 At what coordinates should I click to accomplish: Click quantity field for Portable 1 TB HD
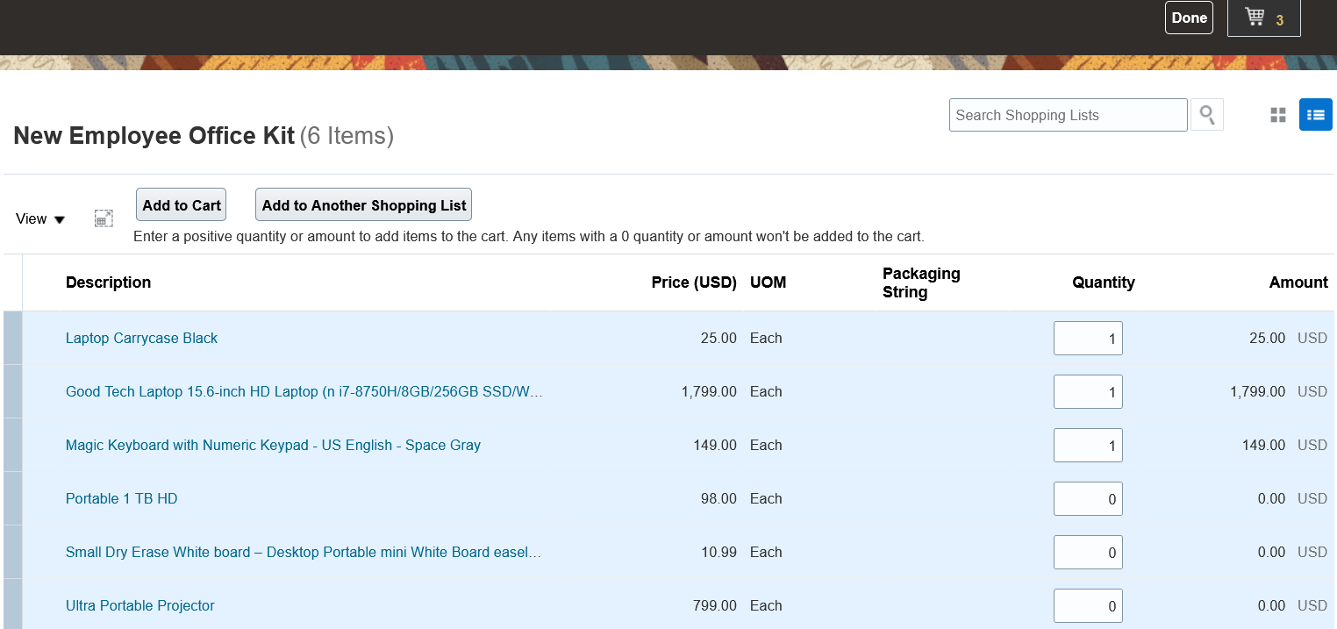tap(1088, 499)
